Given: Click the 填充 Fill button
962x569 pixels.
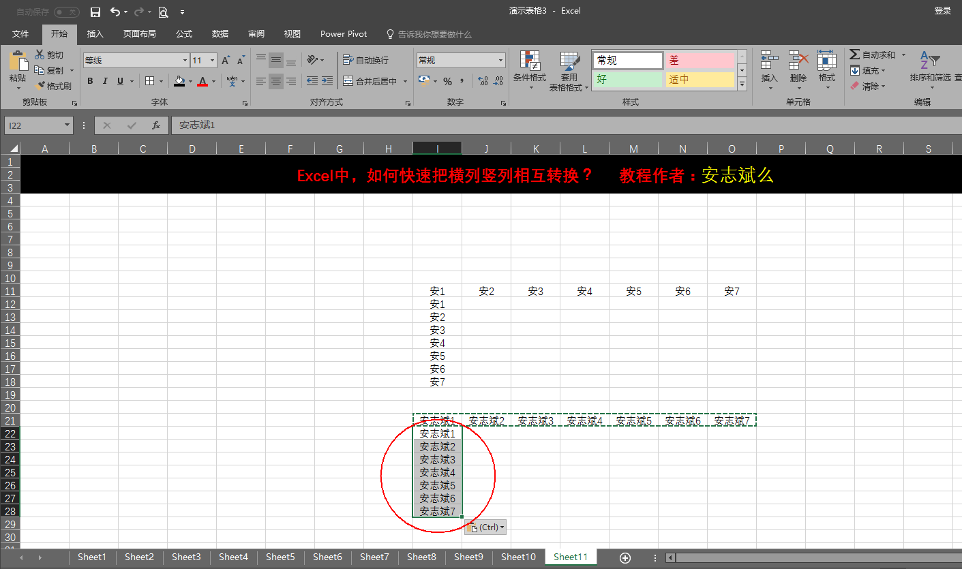Looking at the screenshot, I should (867, 70).
